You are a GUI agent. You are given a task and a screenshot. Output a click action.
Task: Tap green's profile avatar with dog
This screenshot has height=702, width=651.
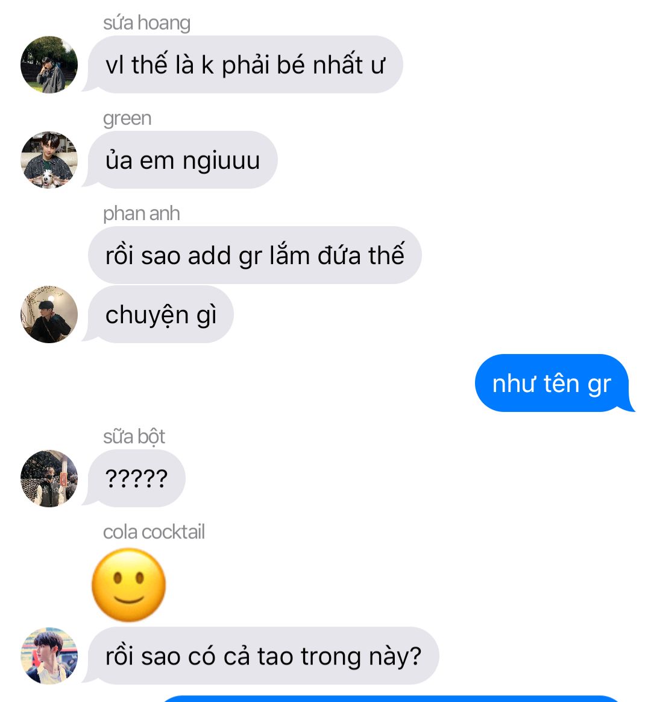[x=49, y=160]
